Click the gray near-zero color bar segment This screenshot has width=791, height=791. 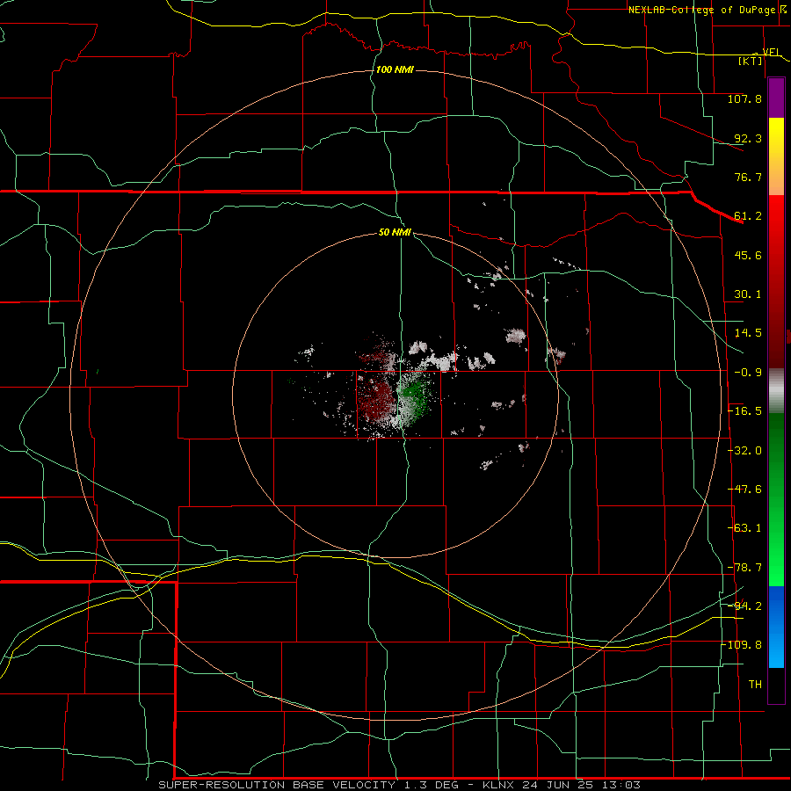[x=776, y=390]
